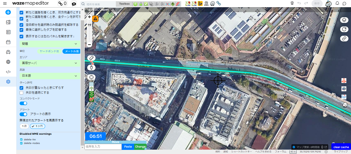Click the blue plus add button

[x=8, y=12]
